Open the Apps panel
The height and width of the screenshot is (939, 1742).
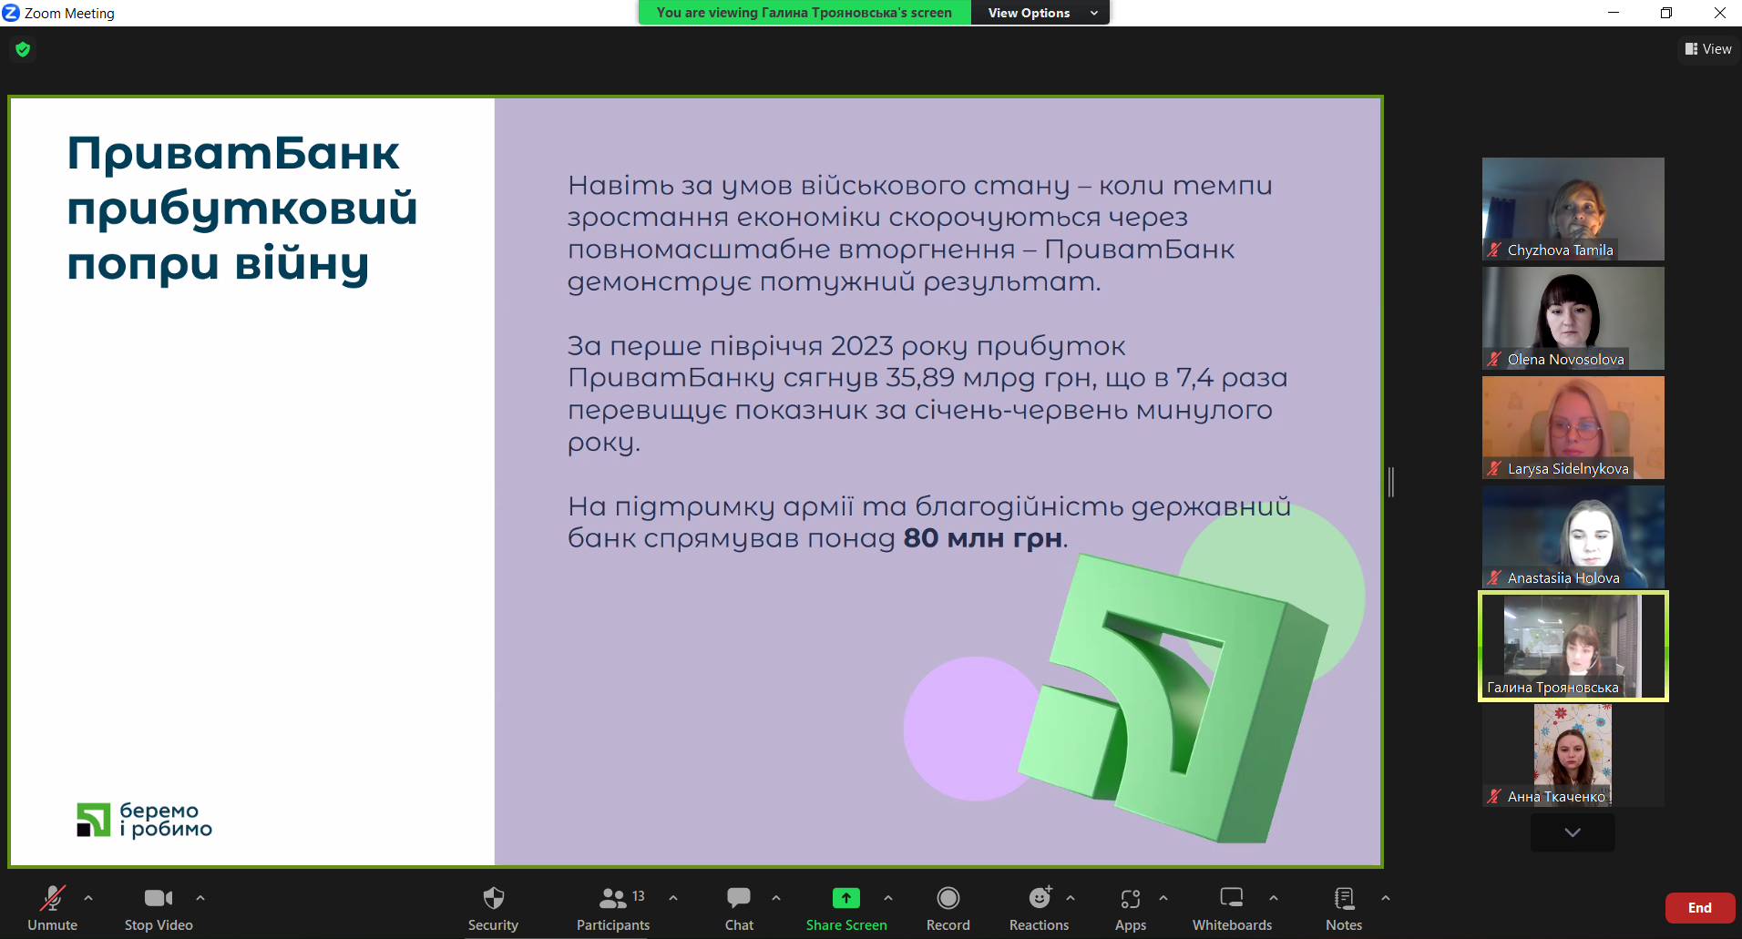(1131, 908)
